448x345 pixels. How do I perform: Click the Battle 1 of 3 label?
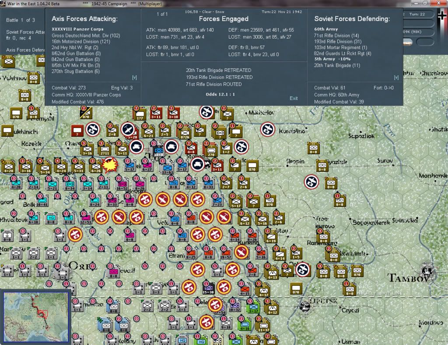pos(21,20)
